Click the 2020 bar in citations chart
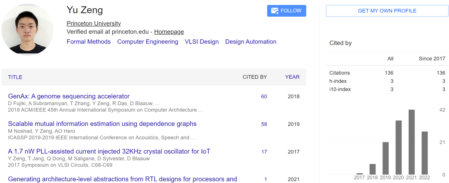449x183 pixels. (x=398, y=147)
